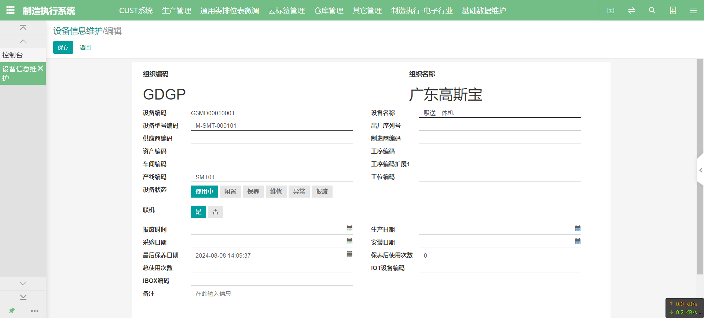Set 联机 to 否
This screenshot has height=318, width=704.
tap(215, 212)
